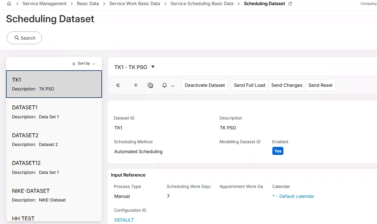
Task: Expand the TK1 - TK PSO record selector
Action: point(153,67)
